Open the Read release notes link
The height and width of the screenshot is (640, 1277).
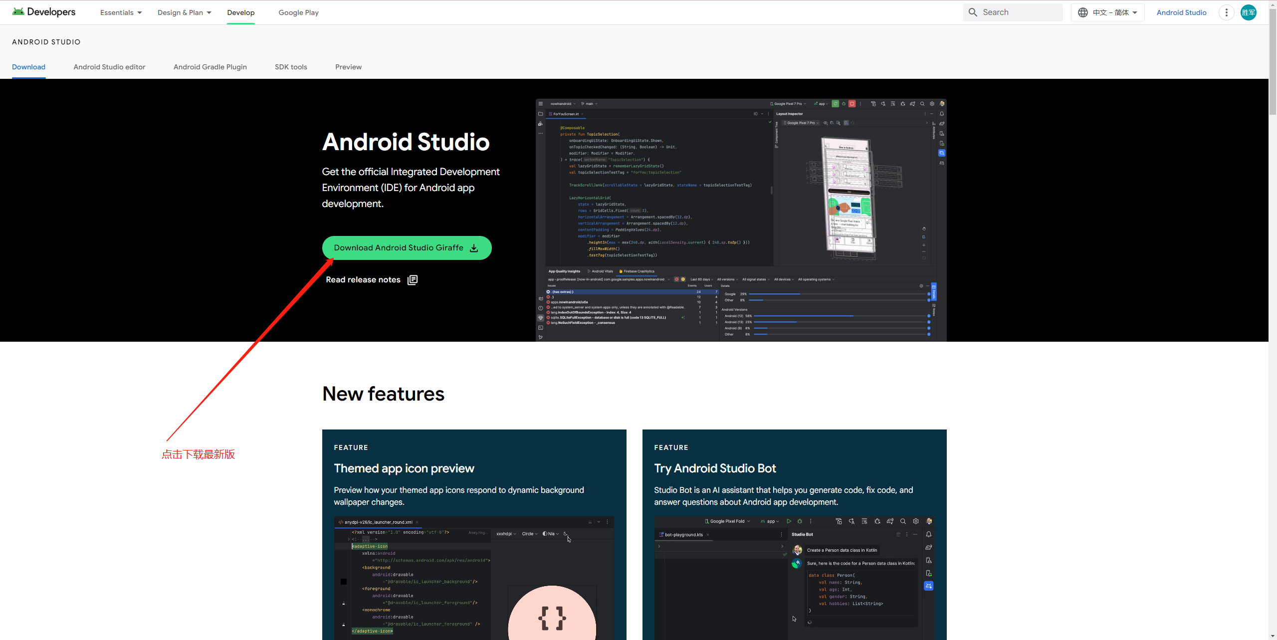point(363,280)
